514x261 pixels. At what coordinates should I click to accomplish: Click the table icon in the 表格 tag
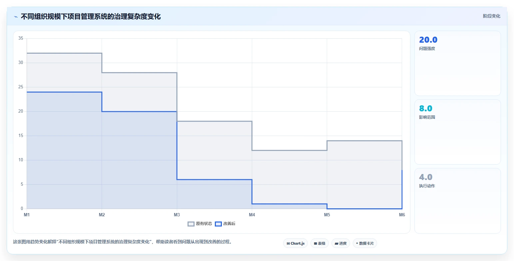tap(315, 244)
